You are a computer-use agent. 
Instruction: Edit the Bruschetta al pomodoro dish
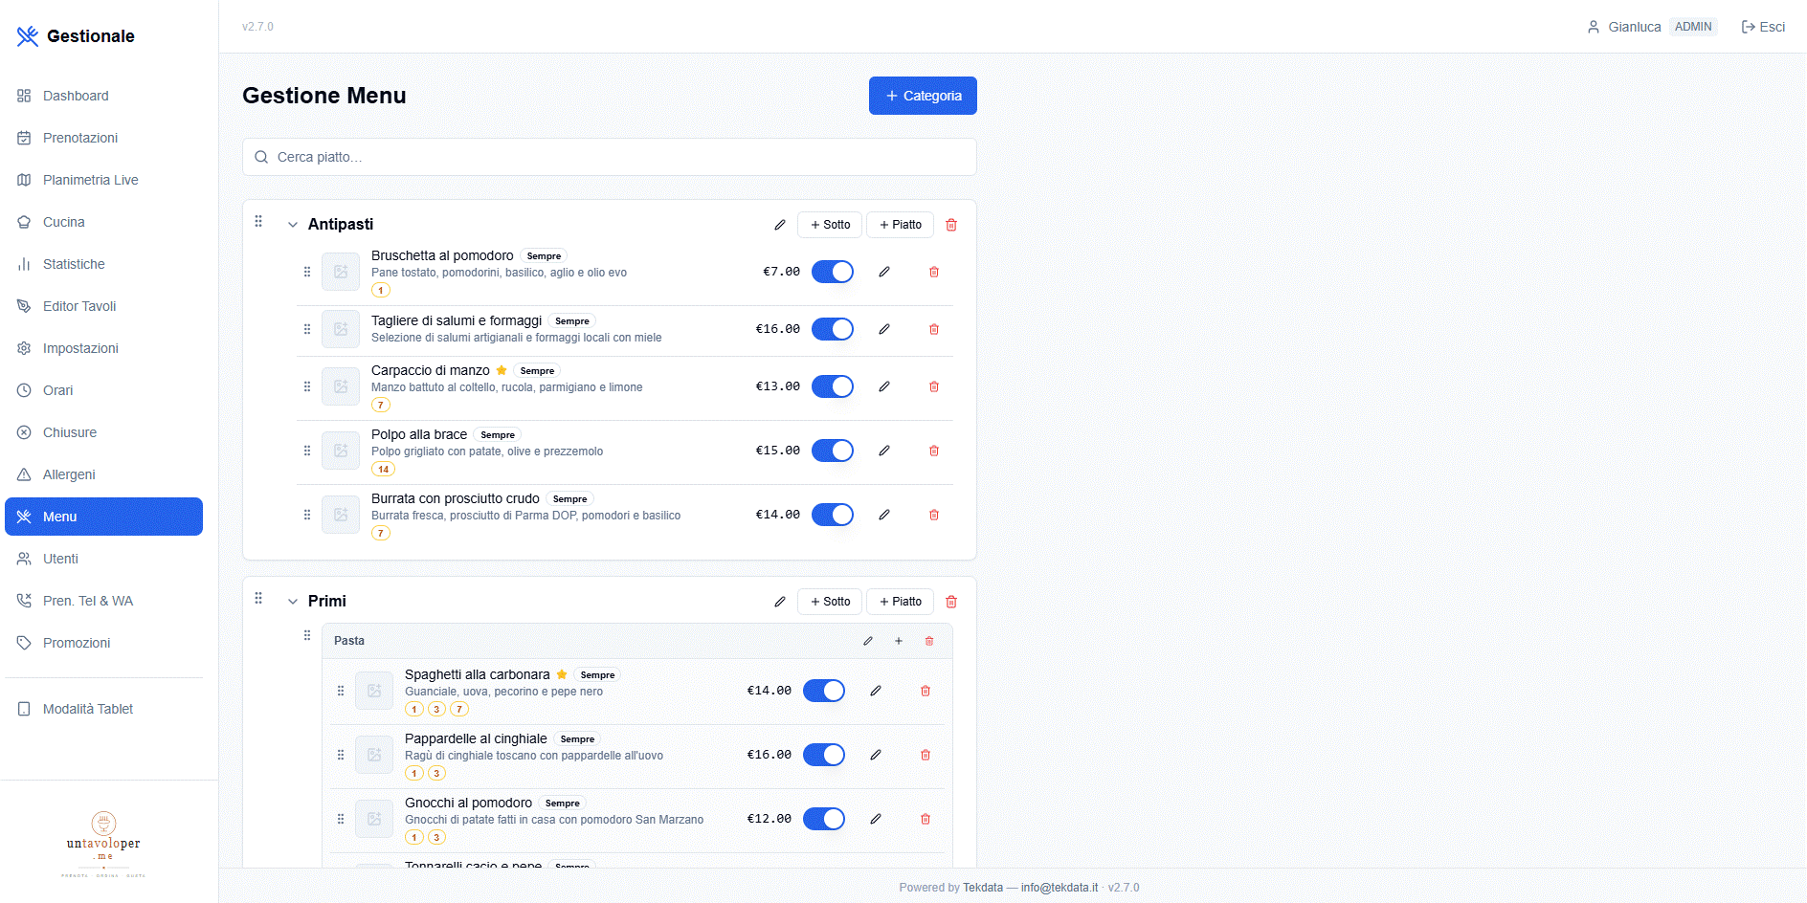click(x=884, y=272)
